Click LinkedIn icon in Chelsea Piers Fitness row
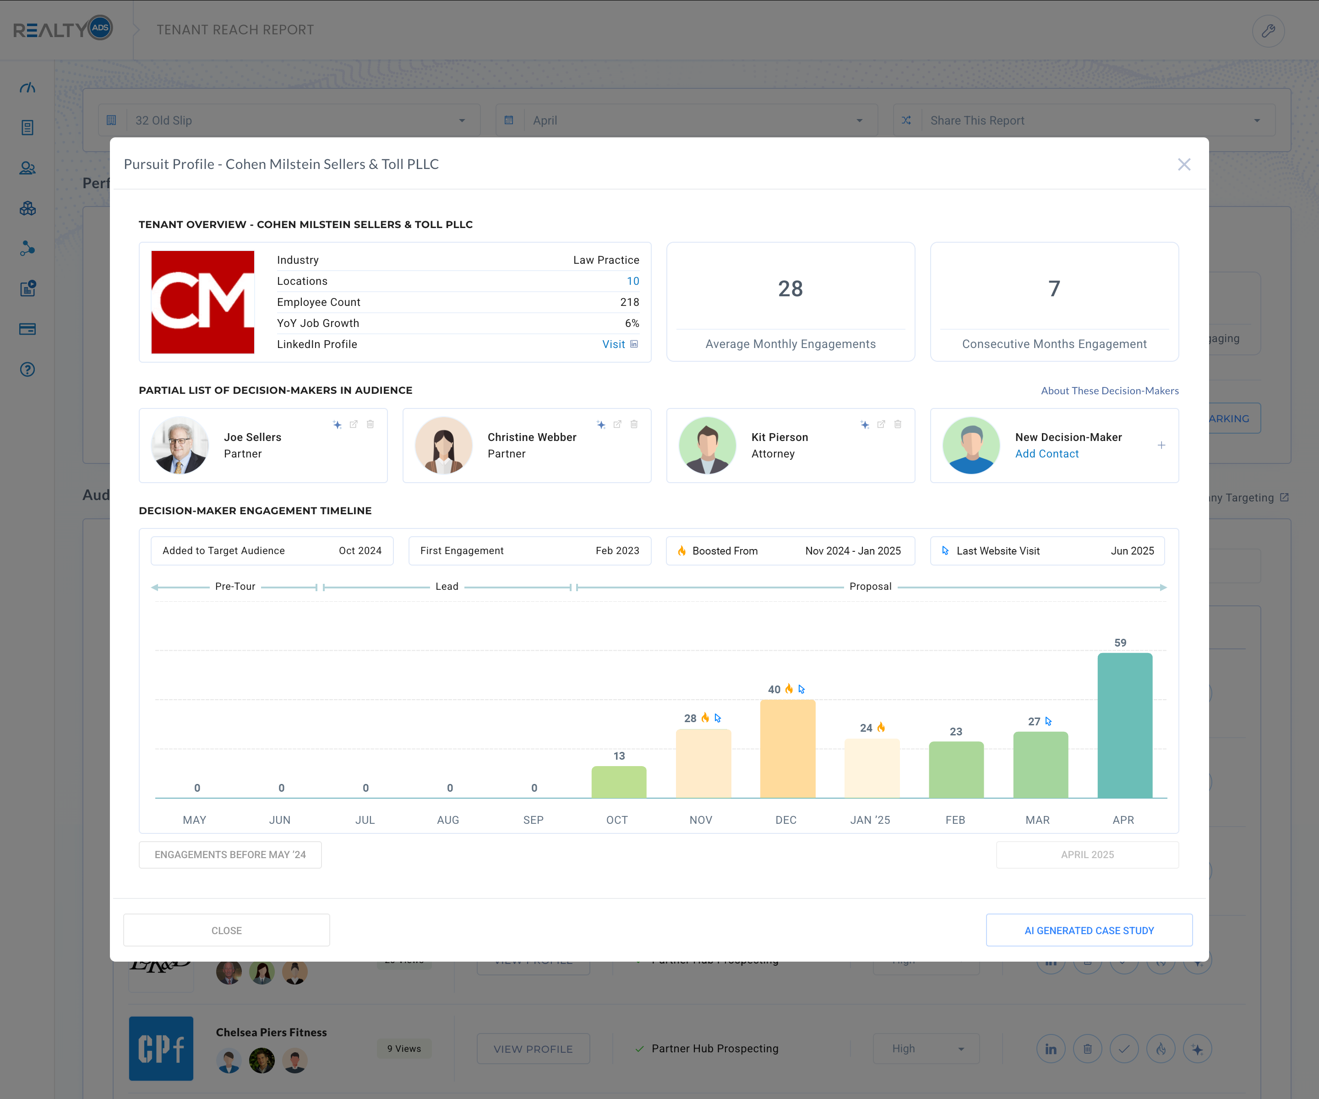 [1051, 1050]
